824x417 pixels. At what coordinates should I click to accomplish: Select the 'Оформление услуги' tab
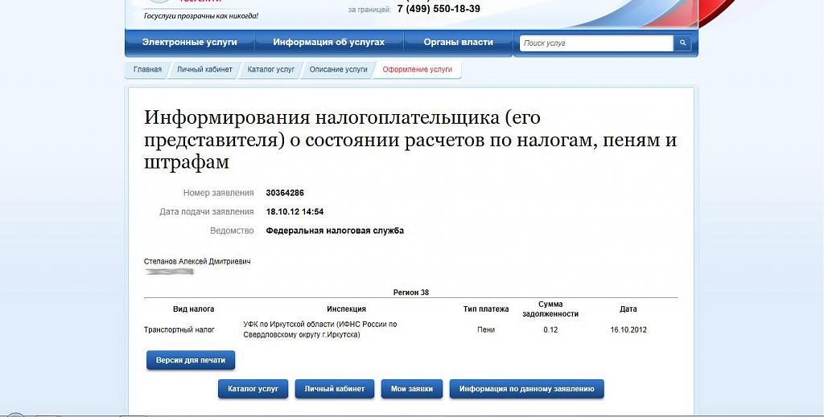click(418, 70)
